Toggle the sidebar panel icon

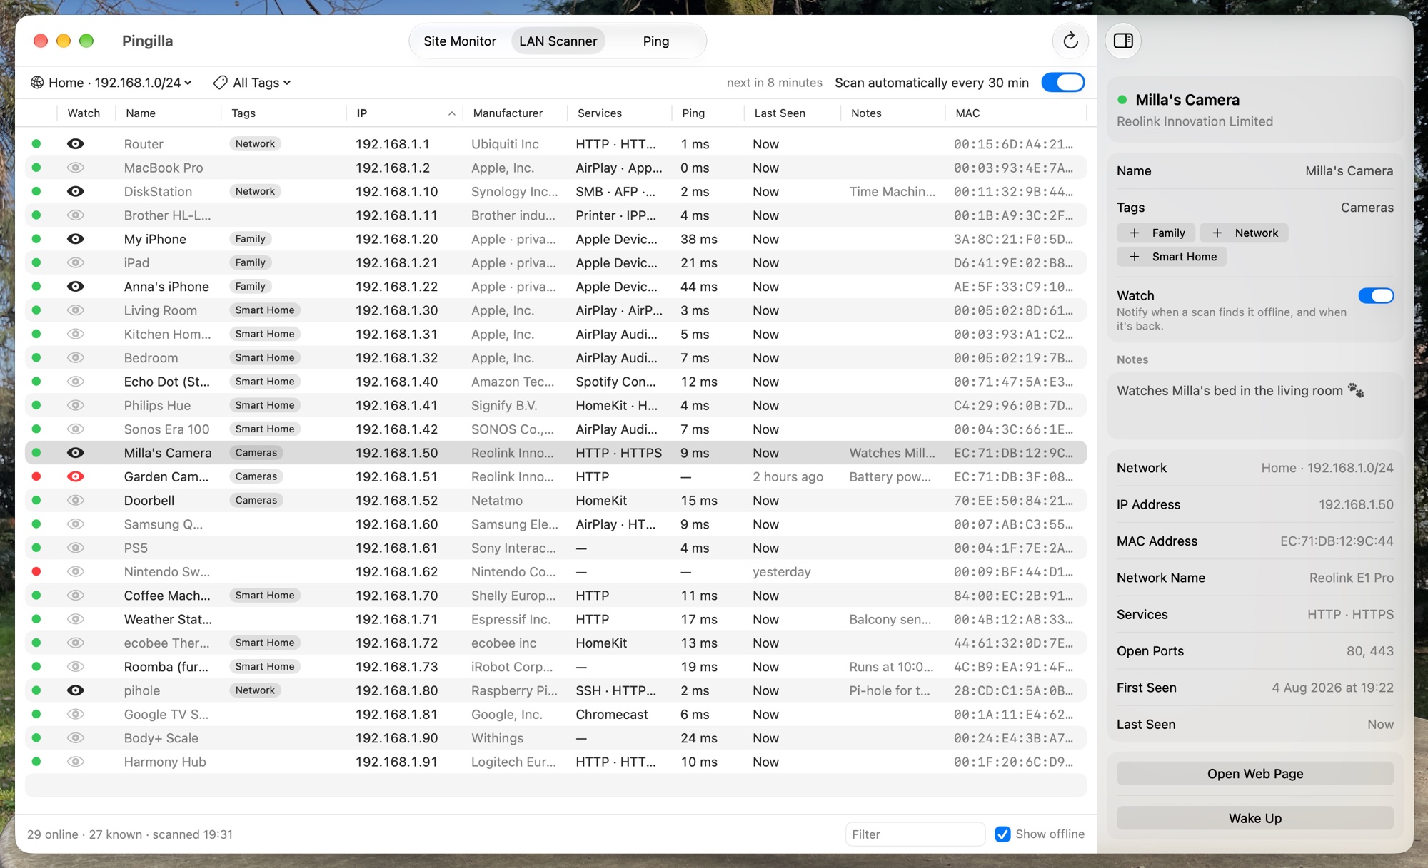(x=1123, y=41)
